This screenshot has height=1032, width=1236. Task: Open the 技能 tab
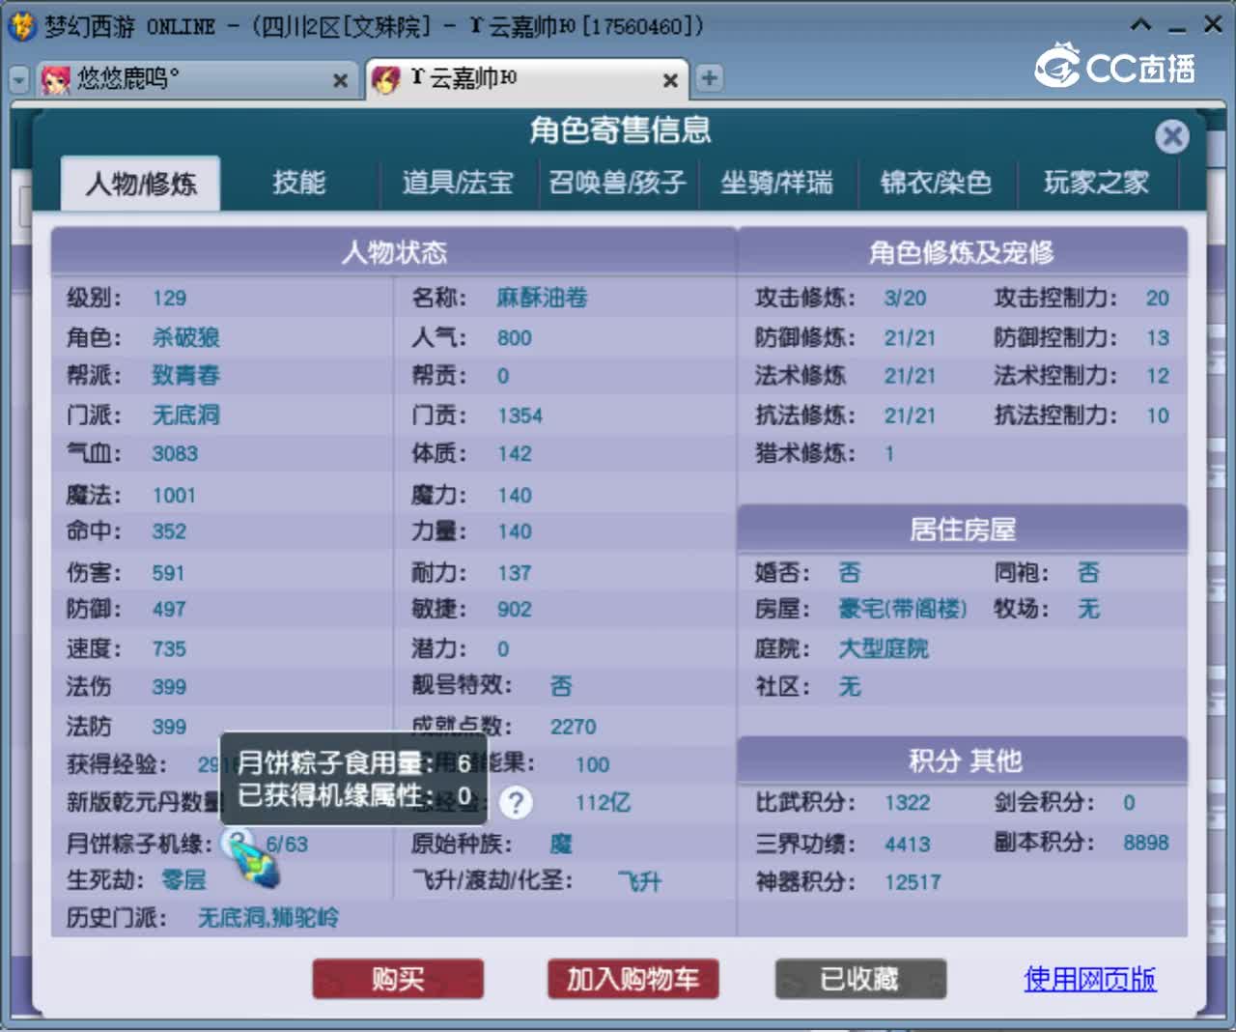(298, 182)
